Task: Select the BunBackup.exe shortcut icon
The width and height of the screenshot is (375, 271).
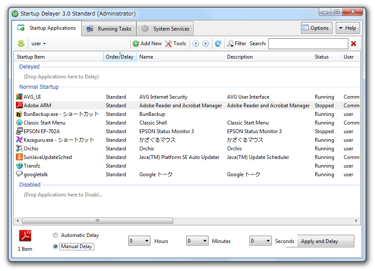Action: (x=19, y=114)
